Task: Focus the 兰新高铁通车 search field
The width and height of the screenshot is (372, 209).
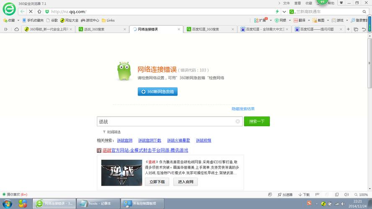Action: pos(328,12)
